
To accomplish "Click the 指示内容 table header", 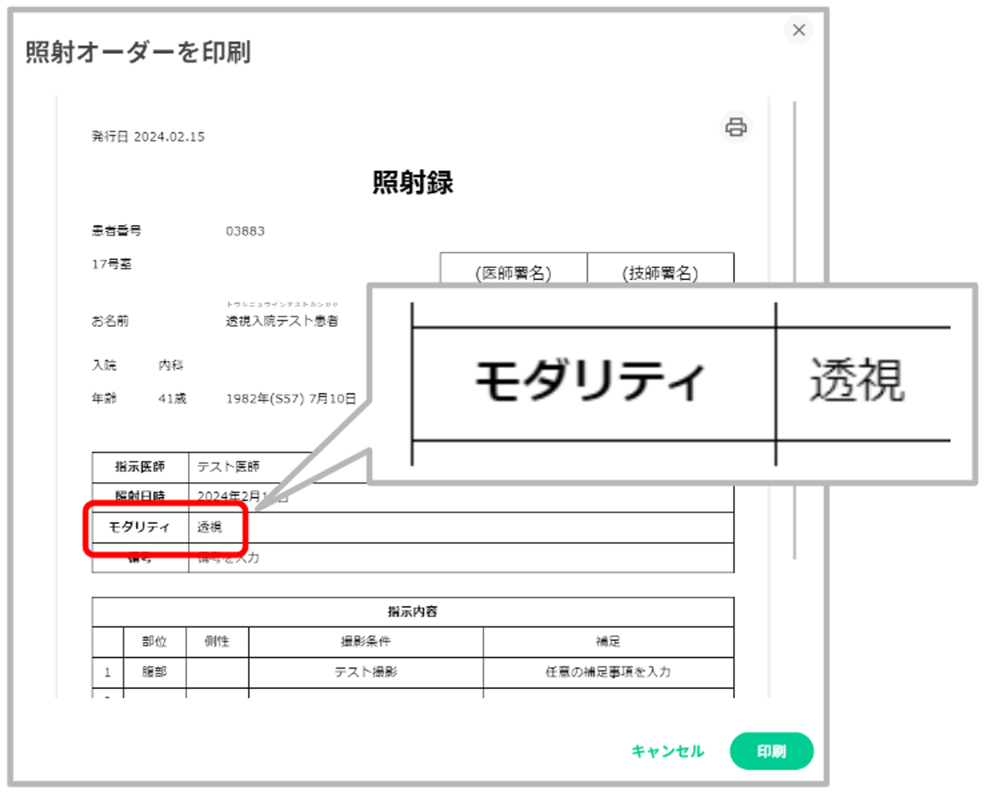I will pyautogui.click(x=412, y=612).
